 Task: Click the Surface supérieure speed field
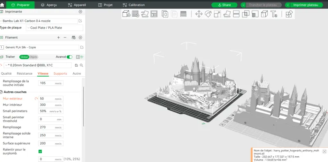(50, 144)
